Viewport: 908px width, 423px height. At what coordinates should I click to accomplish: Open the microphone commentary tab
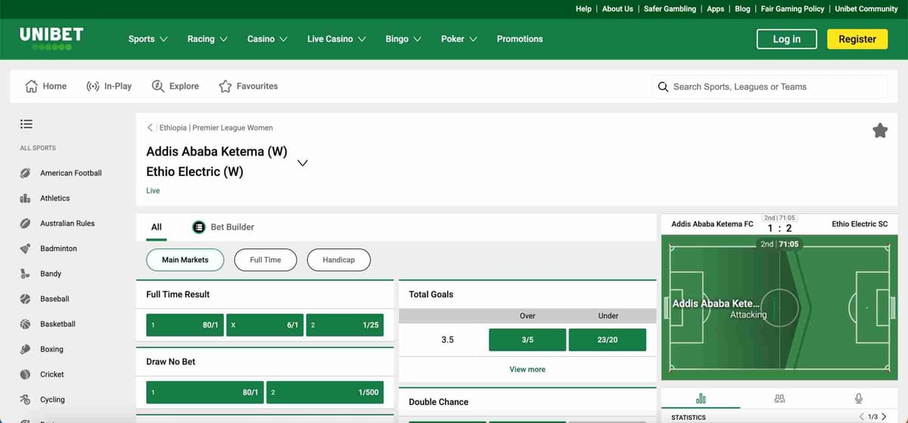pyautogui.click(x=859, y=398)
